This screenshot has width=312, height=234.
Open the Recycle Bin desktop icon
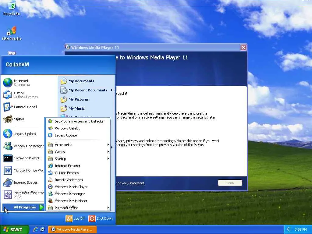(12, 8)
